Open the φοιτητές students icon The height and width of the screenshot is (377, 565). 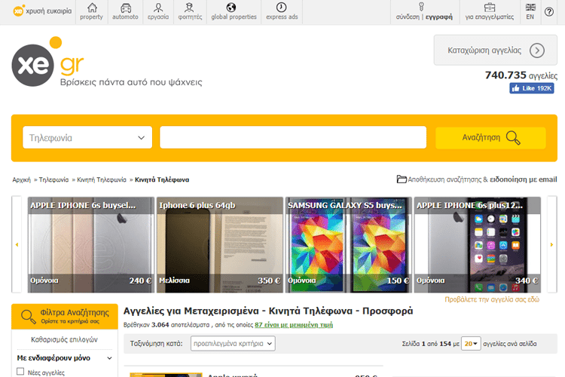tap(189, 8)
